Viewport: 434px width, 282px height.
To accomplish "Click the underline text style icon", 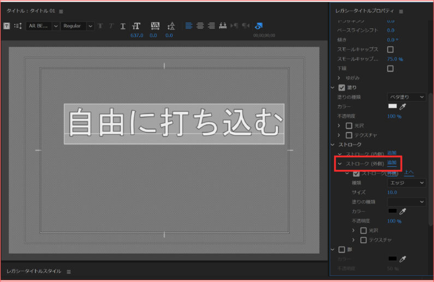I will tap(123, 26).
